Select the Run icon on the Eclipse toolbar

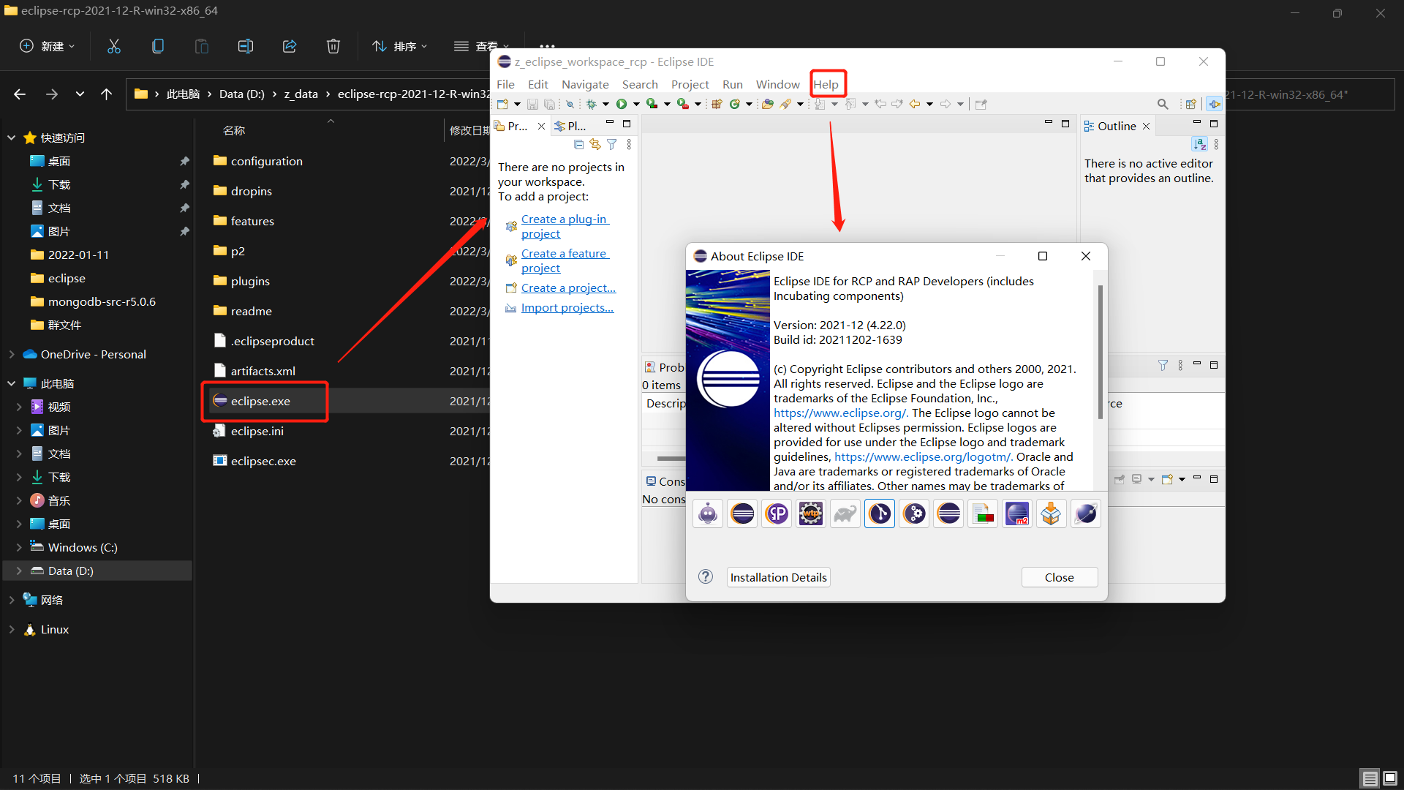tap(621, 104)
